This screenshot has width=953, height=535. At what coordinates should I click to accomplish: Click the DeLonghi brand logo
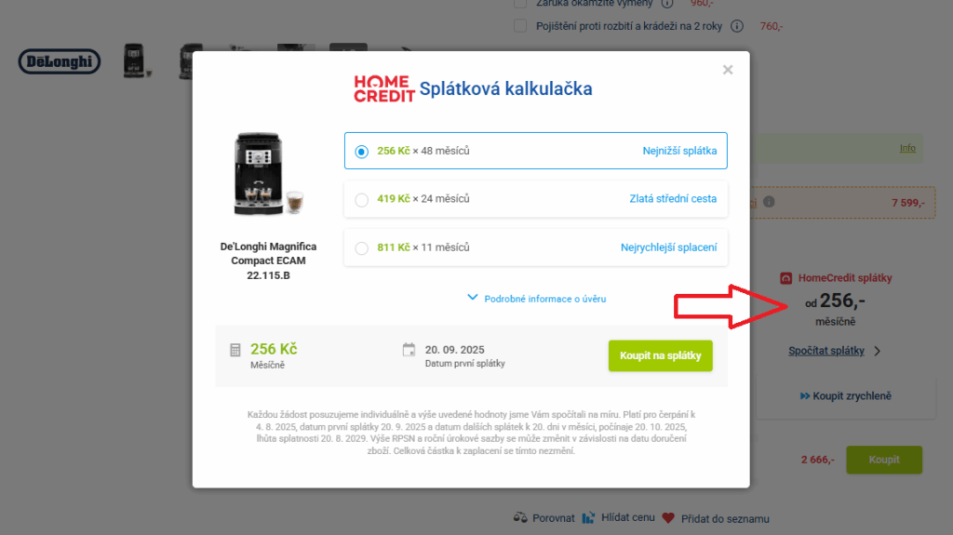coord(60,61)
